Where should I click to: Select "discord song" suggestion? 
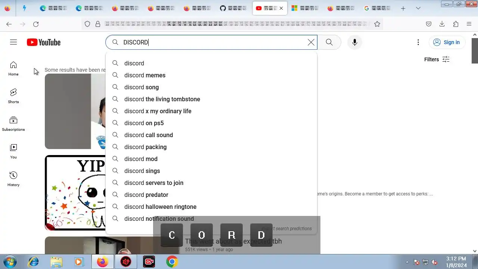211,87
